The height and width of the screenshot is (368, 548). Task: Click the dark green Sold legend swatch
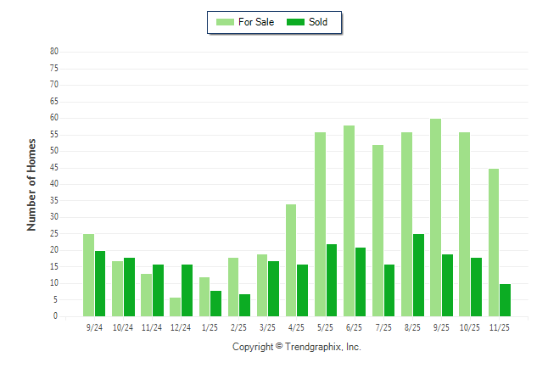pyautogui.click(x=296, y=22)
